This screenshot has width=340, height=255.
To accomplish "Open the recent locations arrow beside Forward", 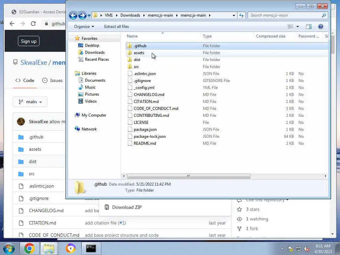I will 89,16.
